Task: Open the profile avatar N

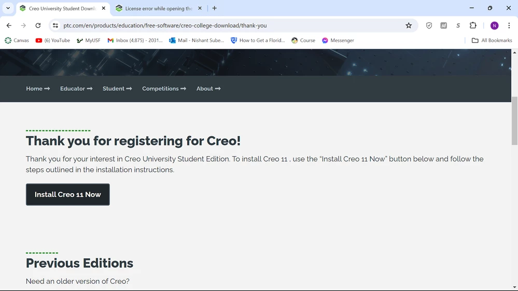Action: click(x=494, y=25)
